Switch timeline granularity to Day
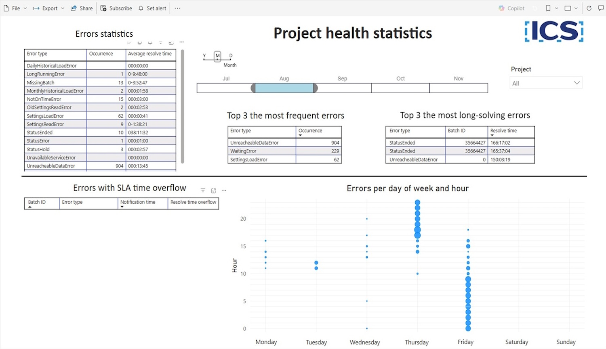This screenshot has height=349, width=606. tap(231, 56)
